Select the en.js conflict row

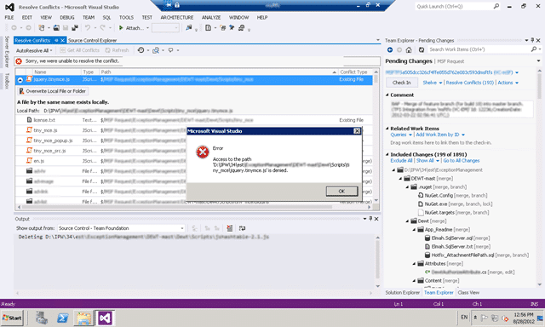click(x=100, y=161)
